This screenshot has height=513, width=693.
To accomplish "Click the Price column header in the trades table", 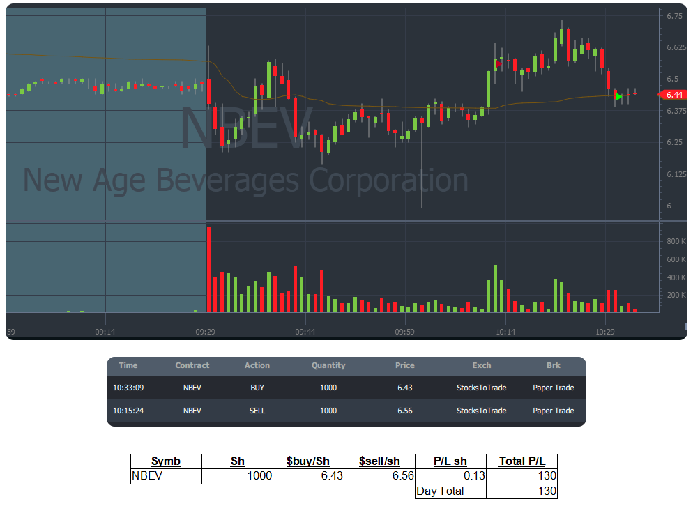I will 404,365.
